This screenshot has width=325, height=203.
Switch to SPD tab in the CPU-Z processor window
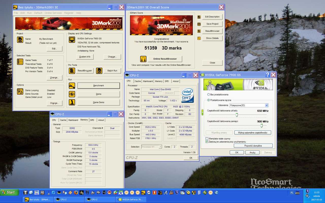(167, 81)
